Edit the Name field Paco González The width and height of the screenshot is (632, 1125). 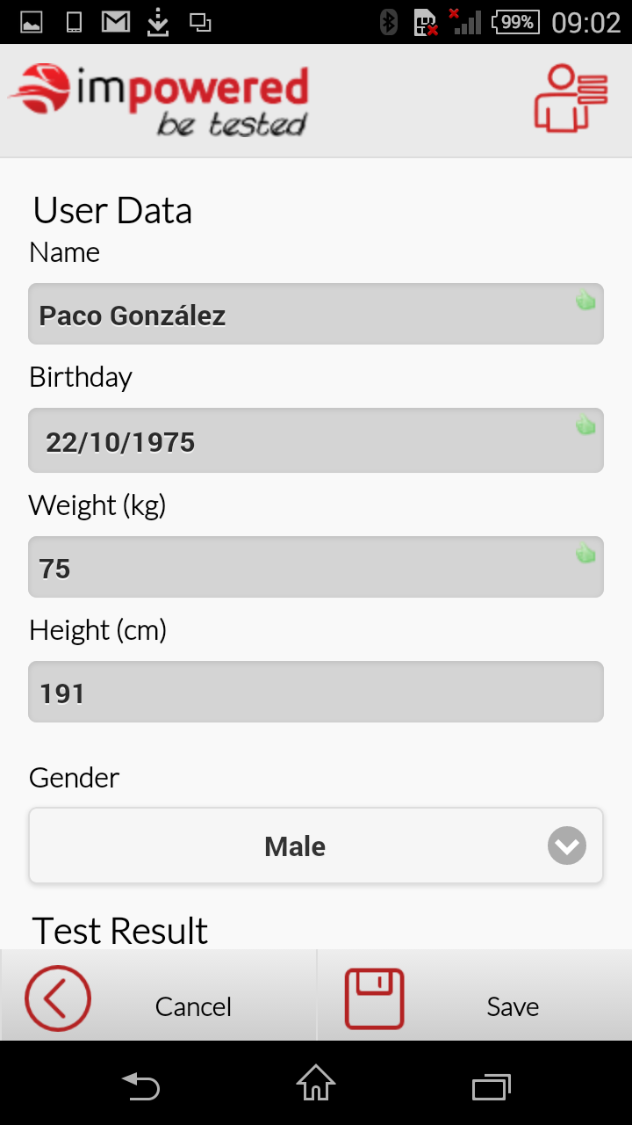316,314
